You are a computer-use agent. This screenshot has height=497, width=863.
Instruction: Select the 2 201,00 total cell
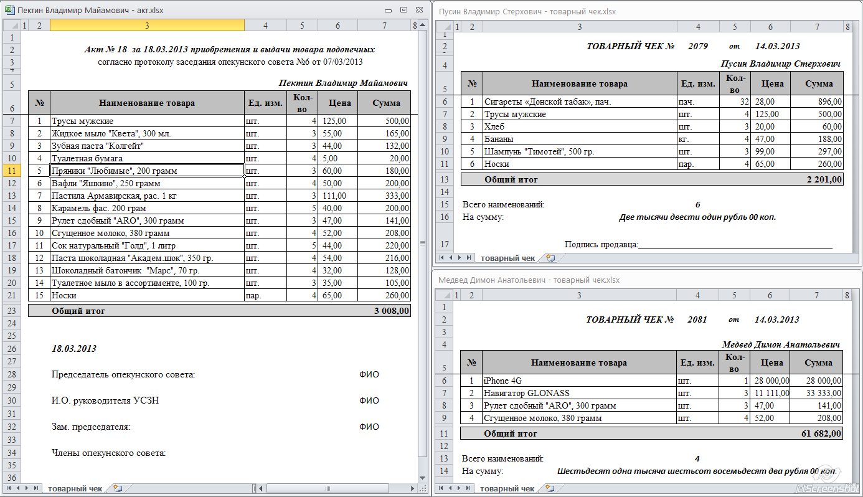click(x=817, y=179)
